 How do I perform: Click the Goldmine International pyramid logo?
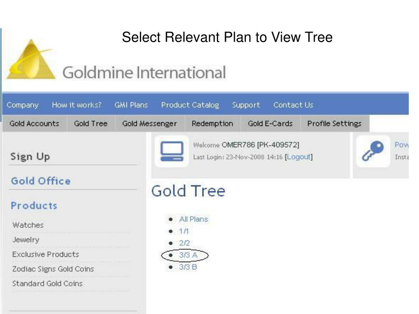point(31,59)
